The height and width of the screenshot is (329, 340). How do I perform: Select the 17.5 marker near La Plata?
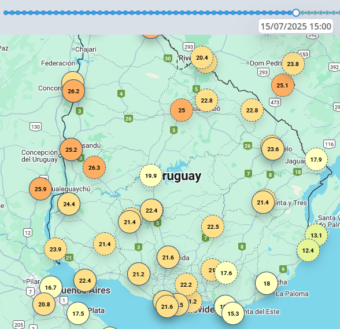coord(78,313)
